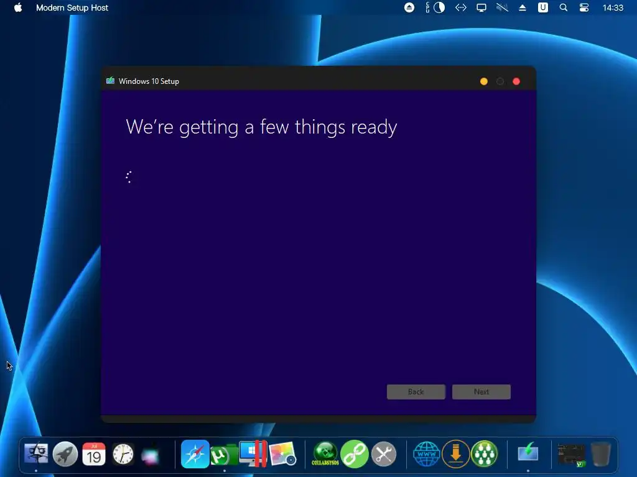This screenshot has width=637, height=477.
Task: Minimize the Windows 10 Setup window
Action: pos(483,81)
